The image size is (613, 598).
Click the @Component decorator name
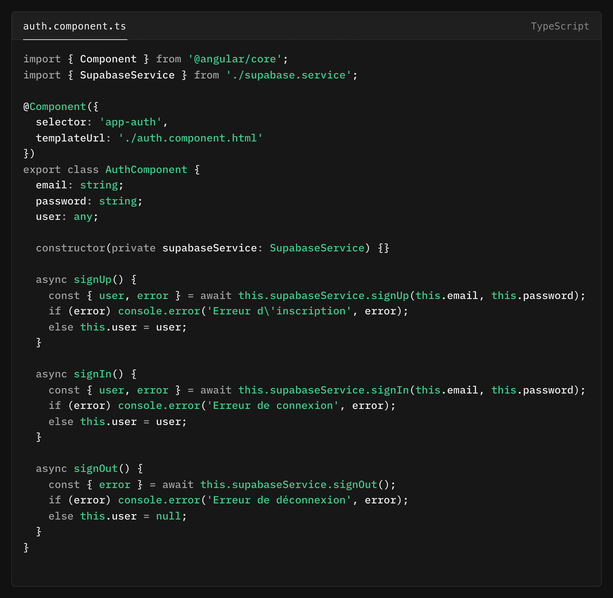pyautogui.click(x=58, y=107)
